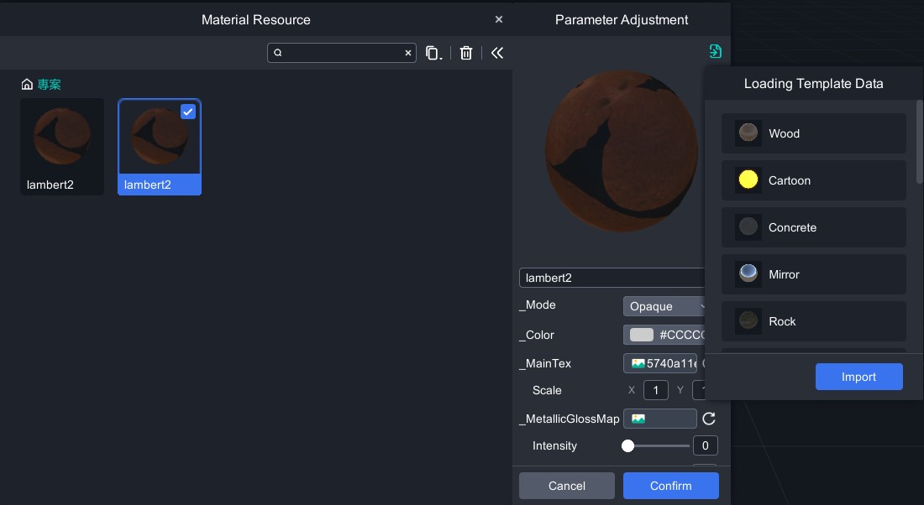Clear search field with X icon

pyautogui.click(x=408, y=53)
